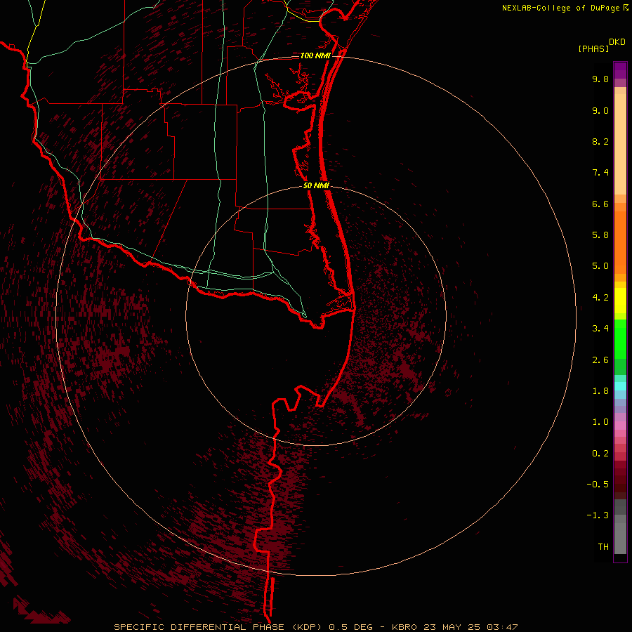Click the 3.4 legend value
The height and width of the screenshot is (632, 632).
pos(600,329)
